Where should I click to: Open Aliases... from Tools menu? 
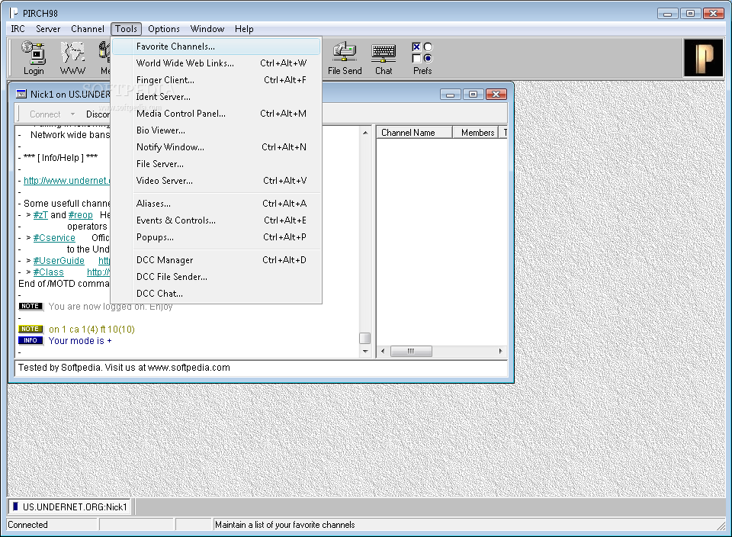coord(216,204)
